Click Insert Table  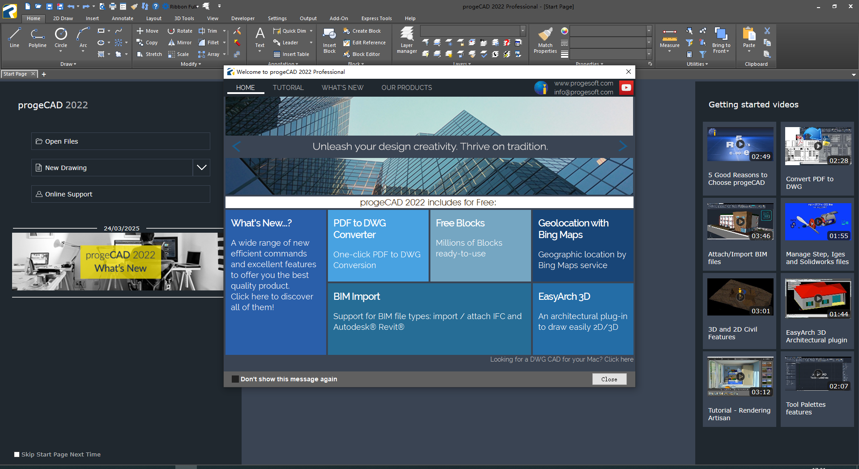[x=291, y=54]
